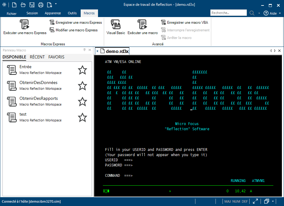Screen dimensions: 284x206
Task: Click Enregistrer une macro VBA
Action: pyautogui.click(x=184, y=23)
